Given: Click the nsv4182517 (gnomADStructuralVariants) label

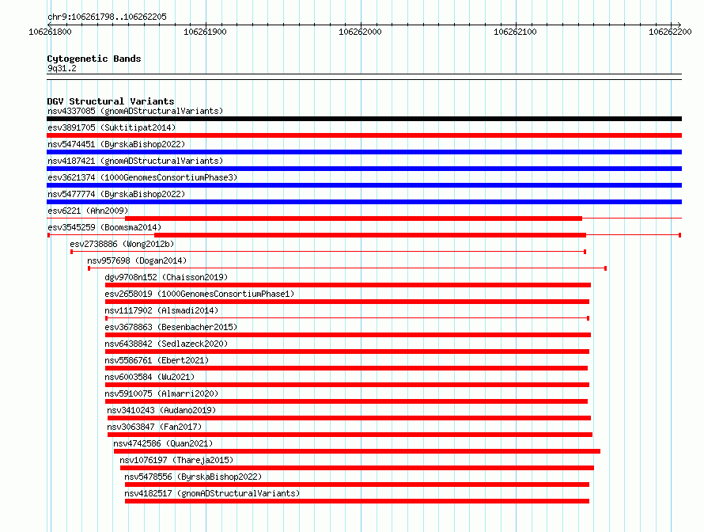Looking at the screenshot, I should tap(212, 493).
